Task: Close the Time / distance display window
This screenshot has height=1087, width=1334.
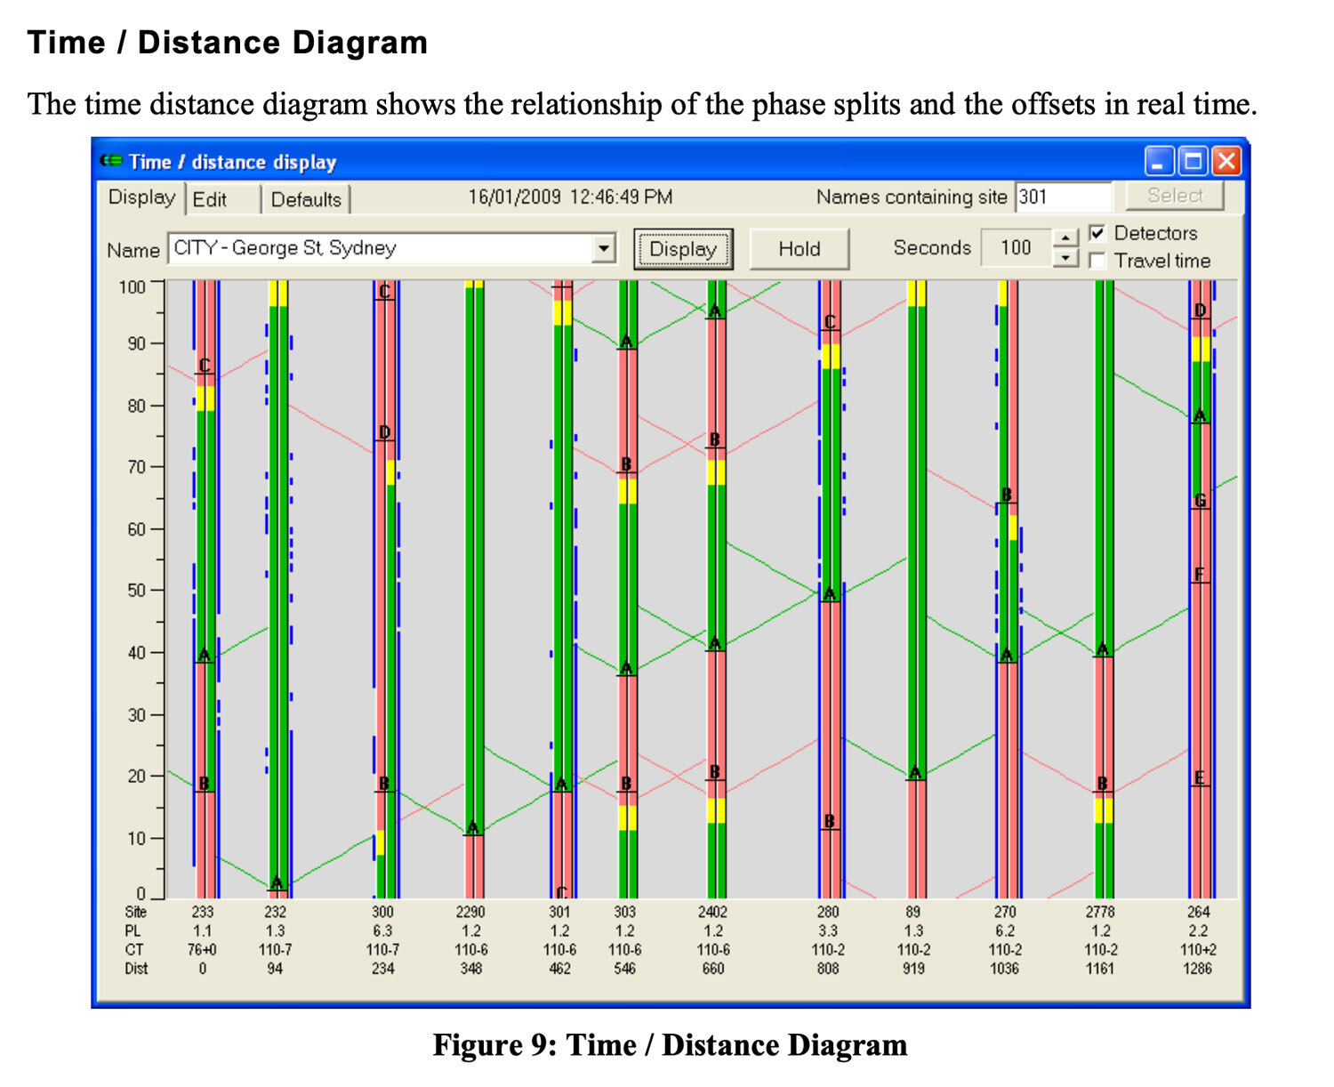Action: [x=1226, y=161]
